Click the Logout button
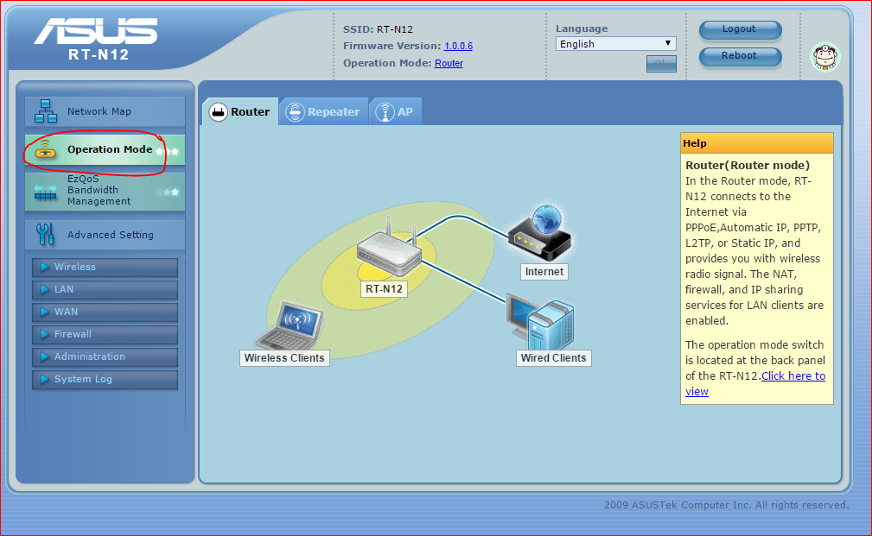 tap(740, 29)
